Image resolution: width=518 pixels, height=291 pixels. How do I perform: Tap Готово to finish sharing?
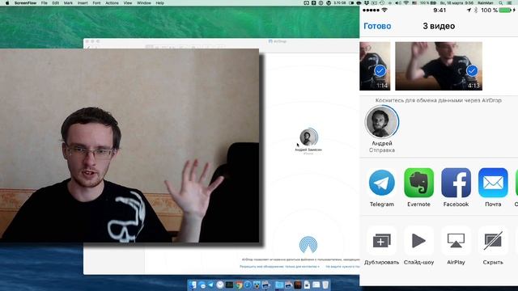(377, 26)
